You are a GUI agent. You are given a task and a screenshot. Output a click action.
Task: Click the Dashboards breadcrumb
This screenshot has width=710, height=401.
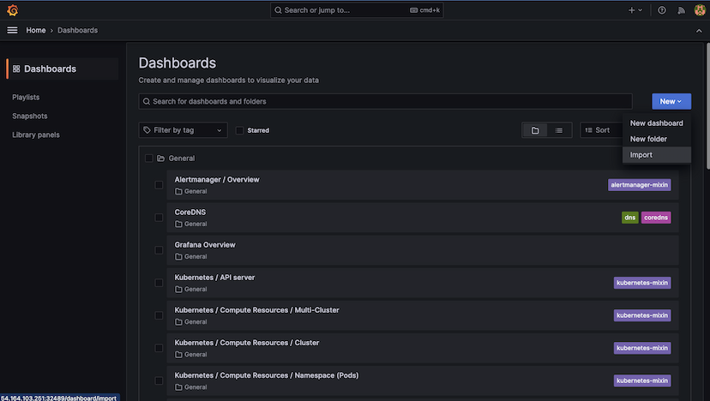(x=77, y=30)
